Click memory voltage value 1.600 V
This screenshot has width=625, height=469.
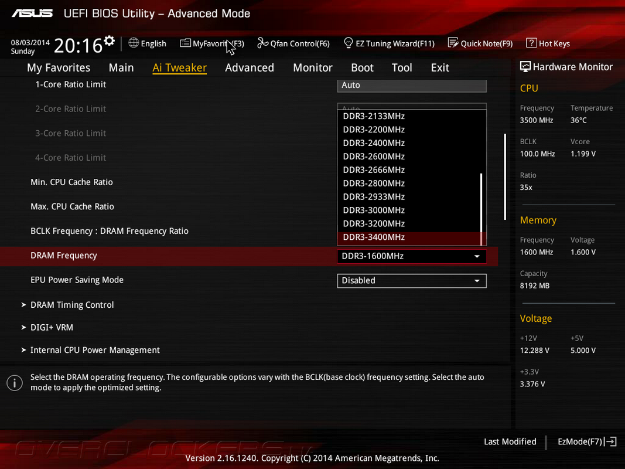click(x=583, y=253)
